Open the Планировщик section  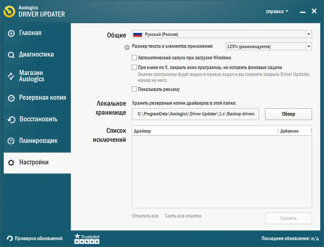(x=37, y=141)
